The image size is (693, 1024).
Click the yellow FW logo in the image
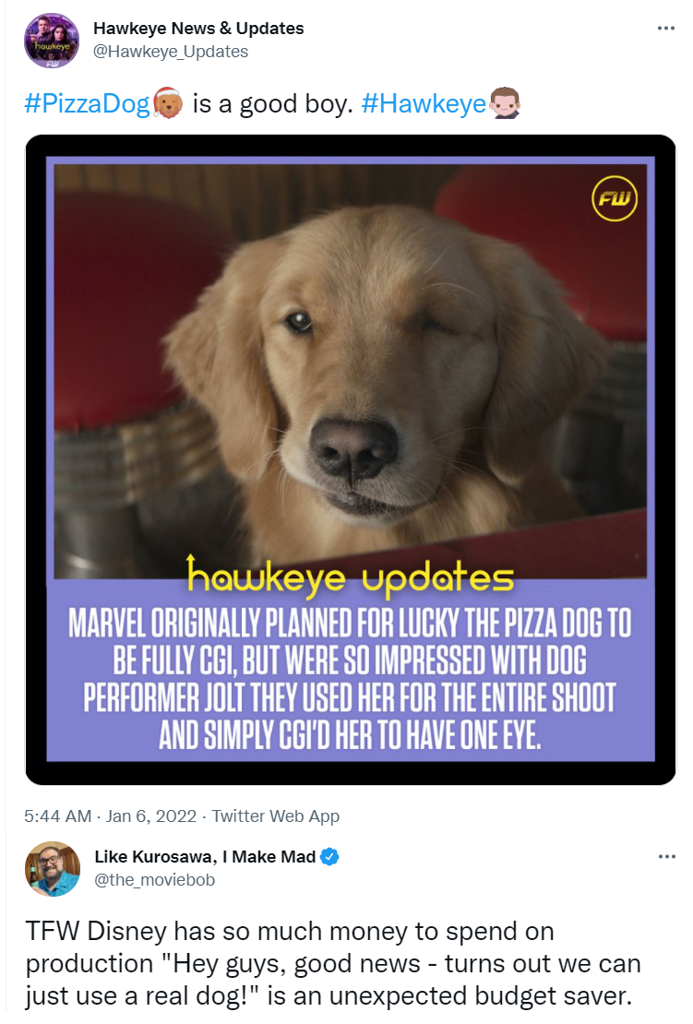(615, 200)
